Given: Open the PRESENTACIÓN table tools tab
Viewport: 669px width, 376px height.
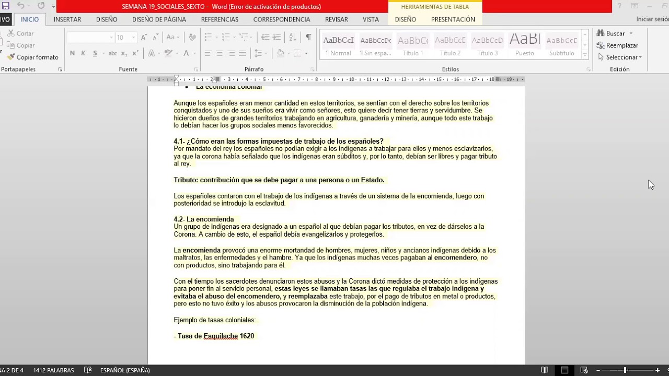Looking at the screenshot, I should point(453,19).
